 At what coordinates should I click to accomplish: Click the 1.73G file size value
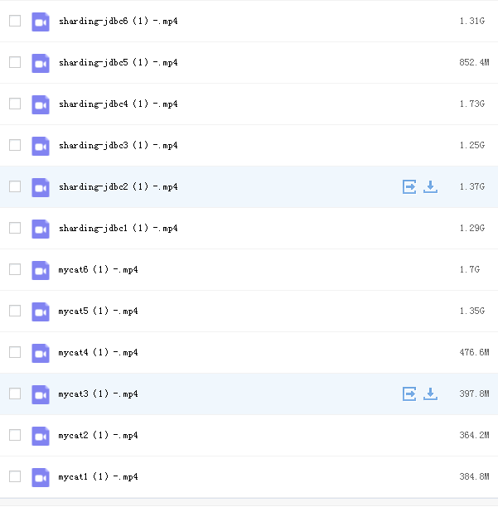pos(472,104)
